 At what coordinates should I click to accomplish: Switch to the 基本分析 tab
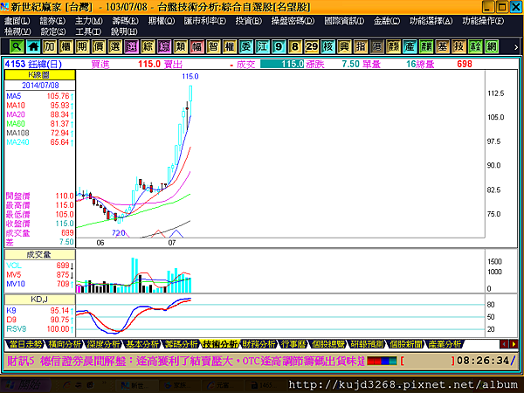pyautogui.click(x=142, y=344)
